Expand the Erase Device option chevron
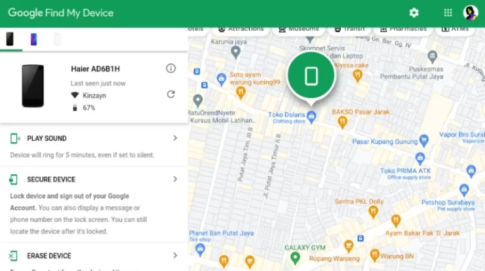The width and height of the screenshot is (485, 271). point(175,255)
